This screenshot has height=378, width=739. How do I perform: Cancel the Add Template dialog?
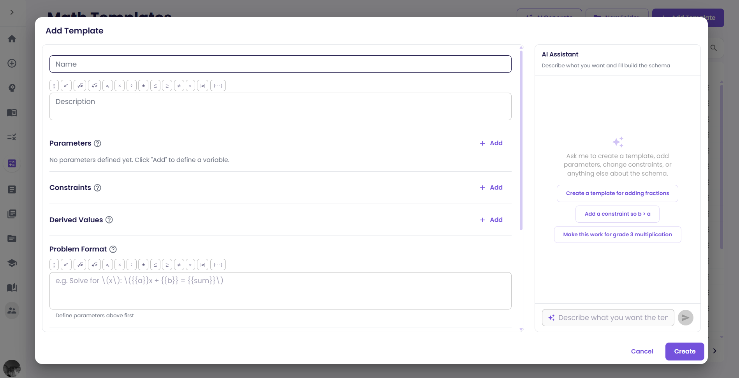click(x=642, y=352)
